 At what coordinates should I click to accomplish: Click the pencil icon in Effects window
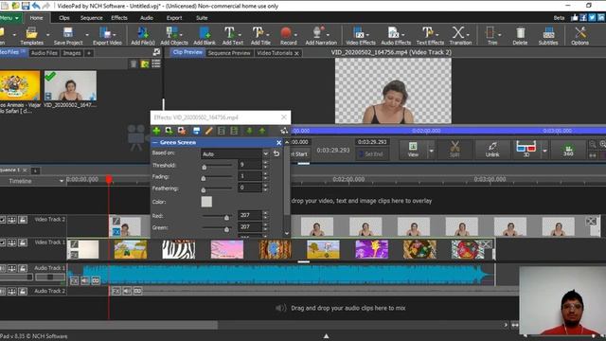point(208,131)
